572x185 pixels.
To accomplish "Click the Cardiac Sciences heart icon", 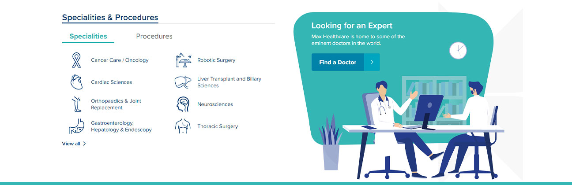I will pyautogui.click(x=76, y=82).
